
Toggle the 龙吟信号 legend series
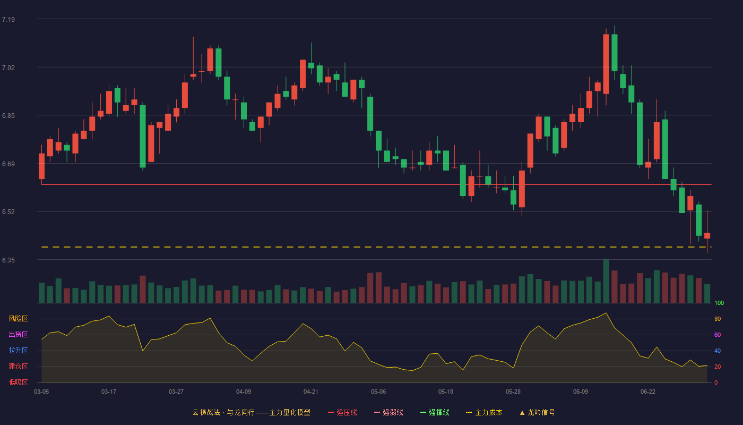537,412
